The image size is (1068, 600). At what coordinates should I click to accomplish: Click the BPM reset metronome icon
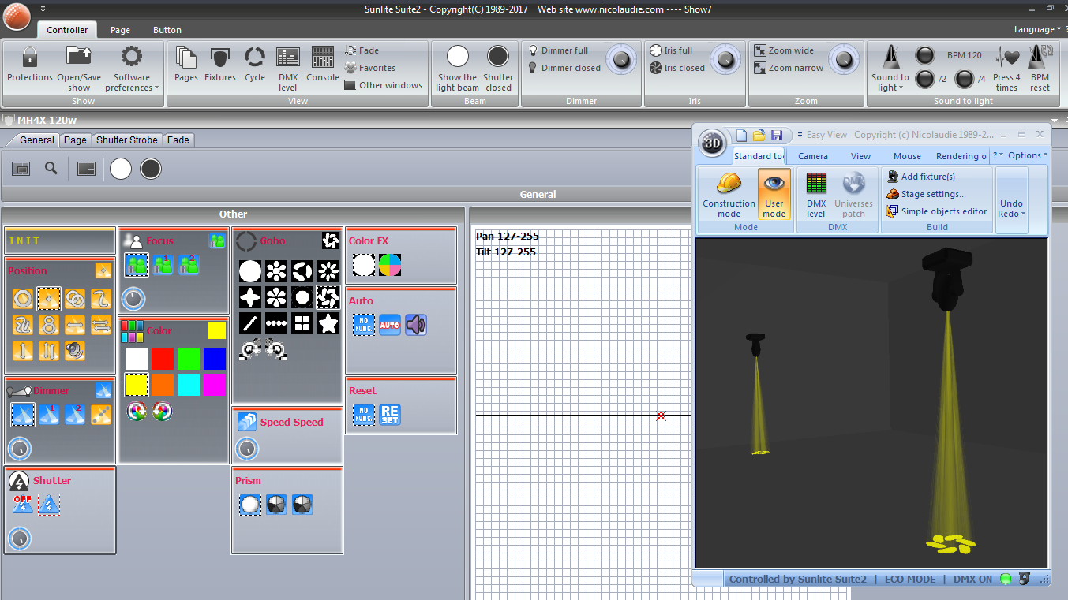(1040, 68)
